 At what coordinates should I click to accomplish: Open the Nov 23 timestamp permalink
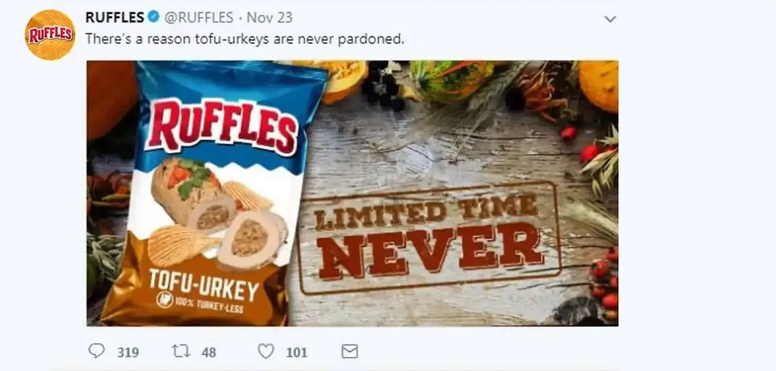point(270,17)
